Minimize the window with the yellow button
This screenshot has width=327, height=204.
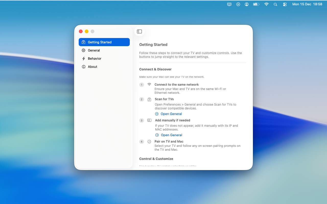[x=87, y=31]
